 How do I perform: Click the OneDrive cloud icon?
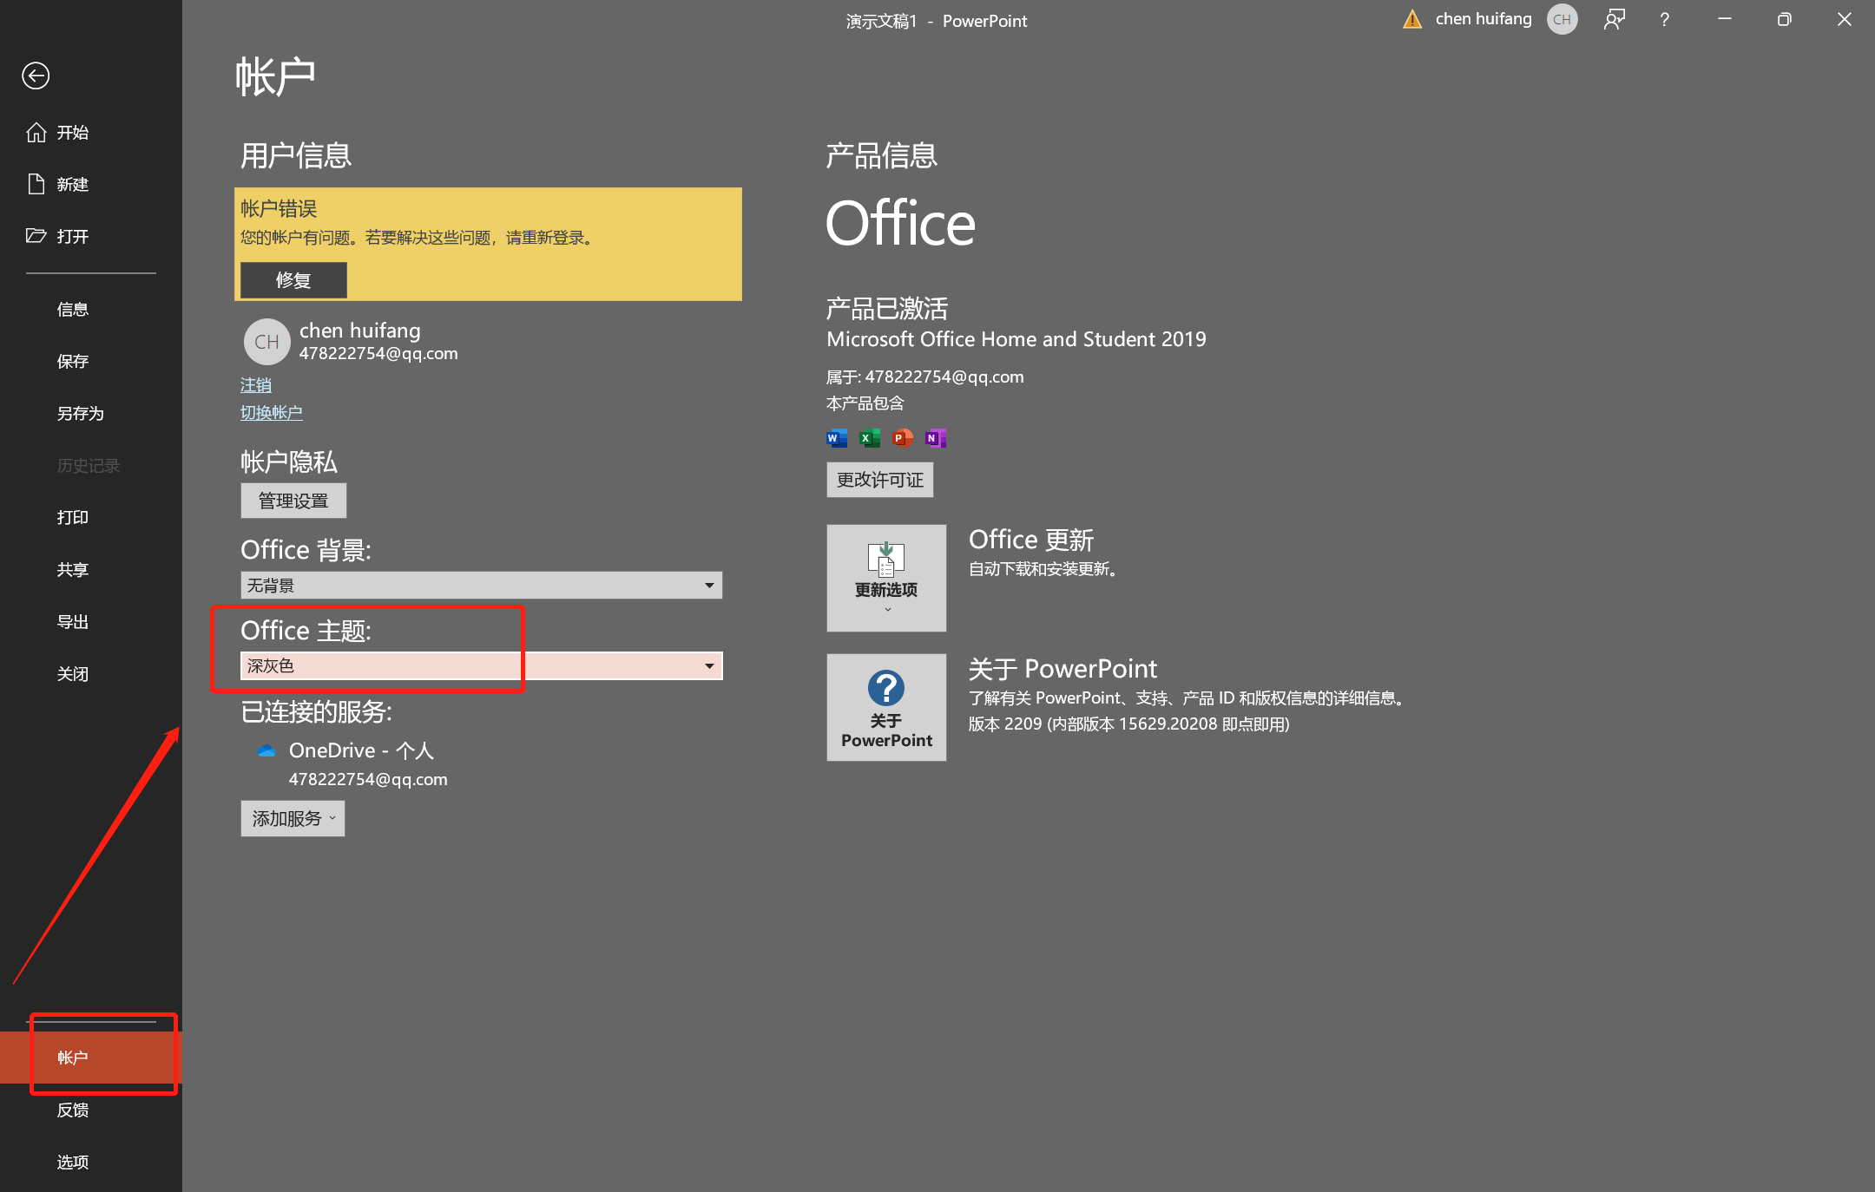(x=266, y=750)
